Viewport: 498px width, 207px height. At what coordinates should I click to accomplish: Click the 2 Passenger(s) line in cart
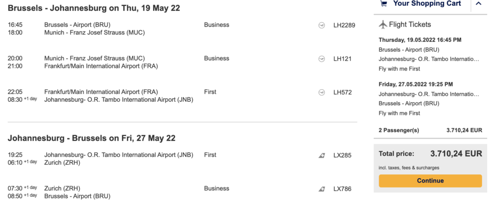click(398, 131)
